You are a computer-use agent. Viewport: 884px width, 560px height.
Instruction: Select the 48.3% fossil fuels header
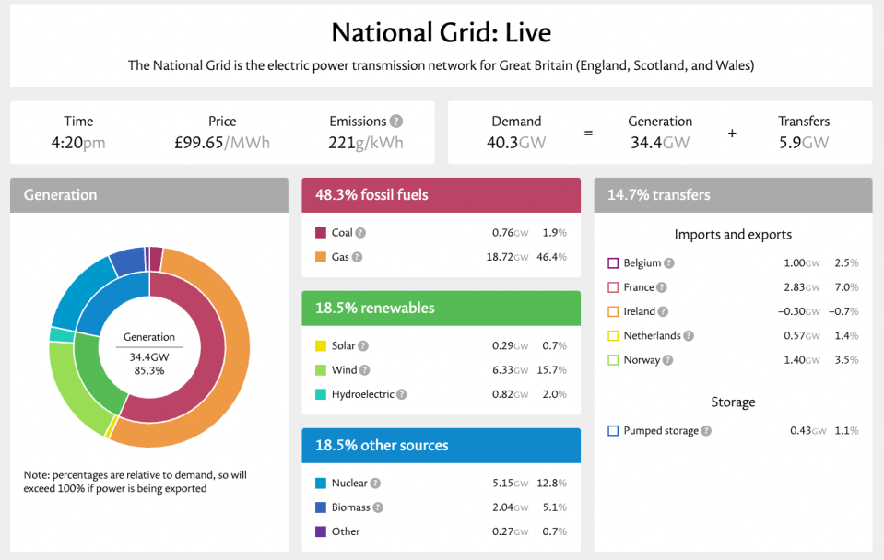click(x=441, y=195)
